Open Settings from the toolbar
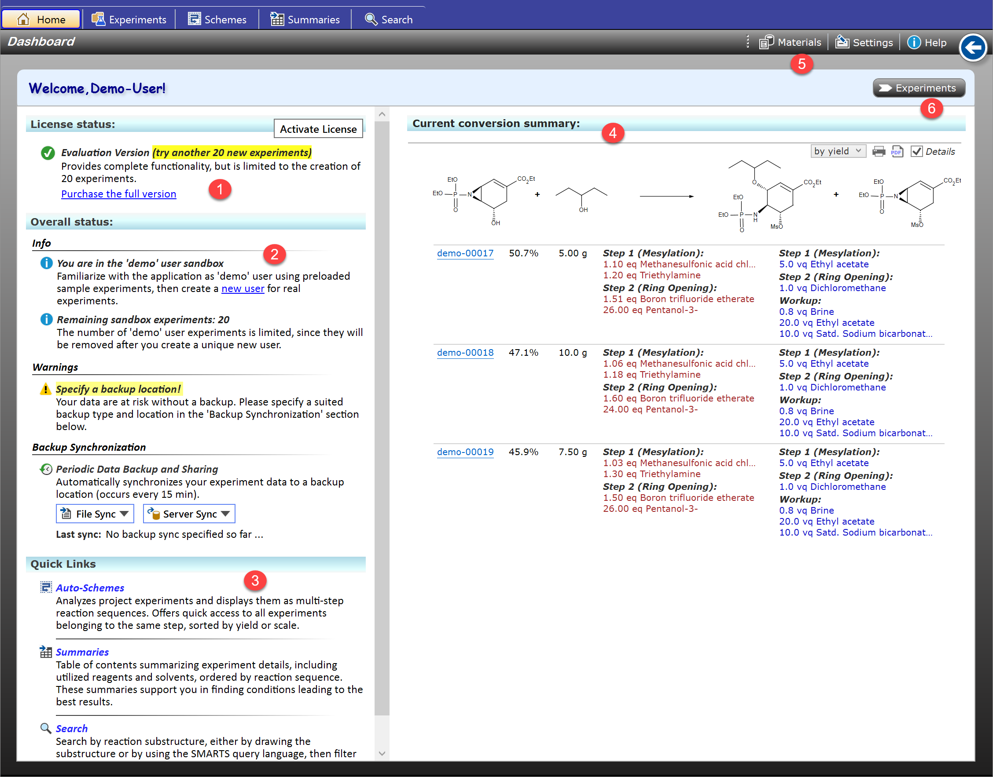The image size is (993, 777). [864, 42]
